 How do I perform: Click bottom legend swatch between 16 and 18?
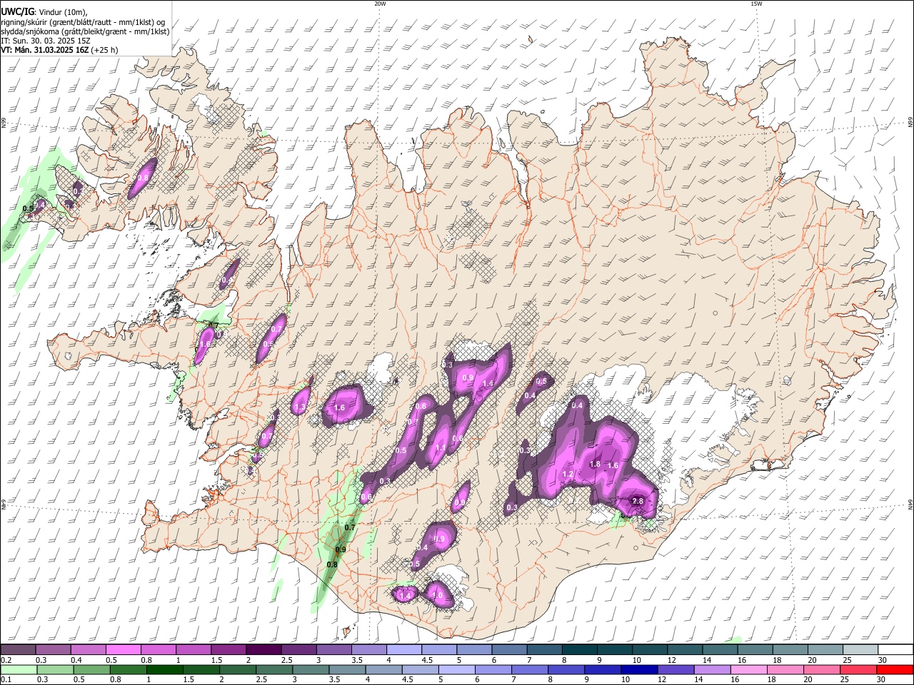(749, 669)
